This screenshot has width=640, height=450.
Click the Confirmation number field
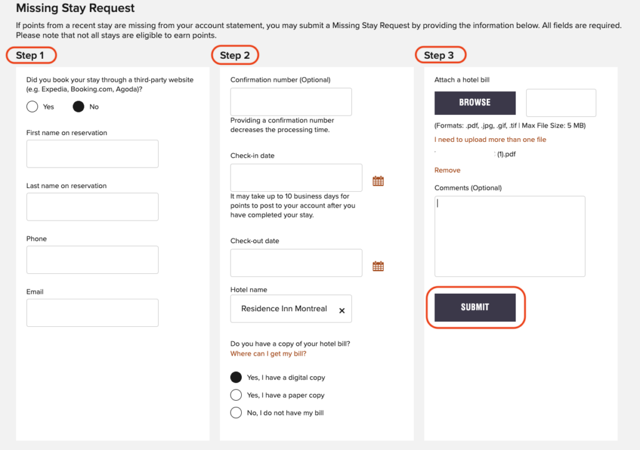(291, 102)
